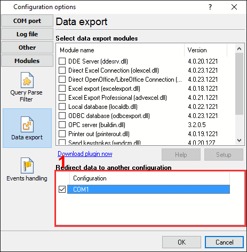
Task: Expand the Log file section
Action: pyautogui.click(x=27, y=34)
